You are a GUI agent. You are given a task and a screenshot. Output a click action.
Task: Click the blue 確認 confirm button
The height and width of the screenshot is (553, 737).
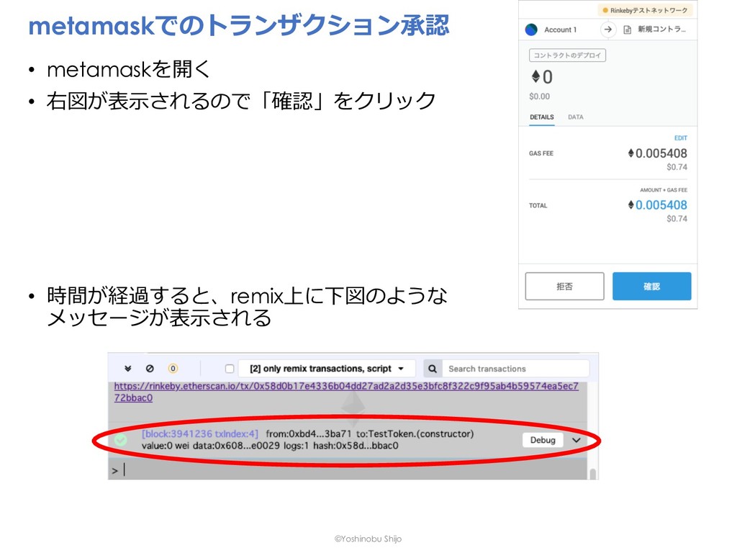(x=651, y=286)
